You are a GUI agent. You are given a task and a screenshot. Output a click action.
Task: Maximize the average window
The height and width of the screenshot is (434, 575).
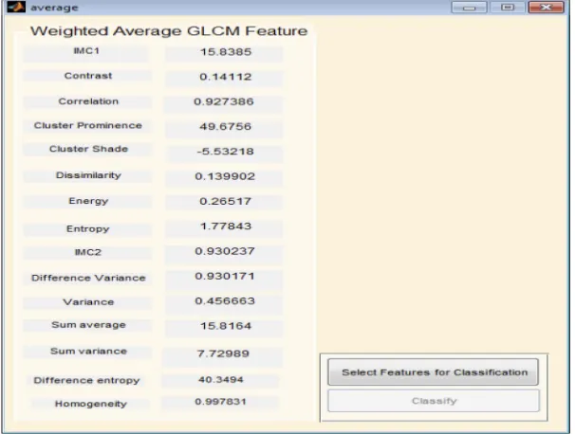pyautogui.click(x=508, y=8)
